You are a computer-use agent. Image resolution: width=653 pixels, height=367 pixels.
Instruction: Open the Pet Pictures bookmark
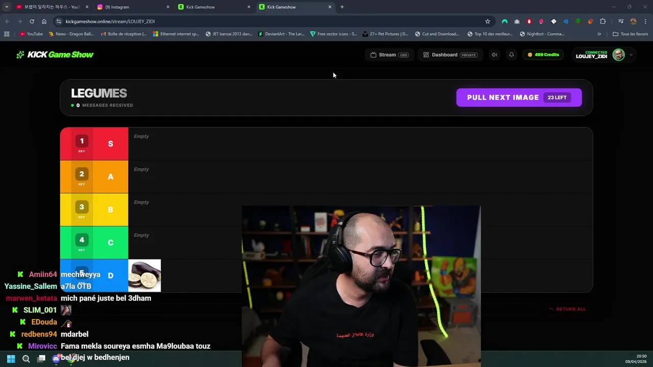386,34
